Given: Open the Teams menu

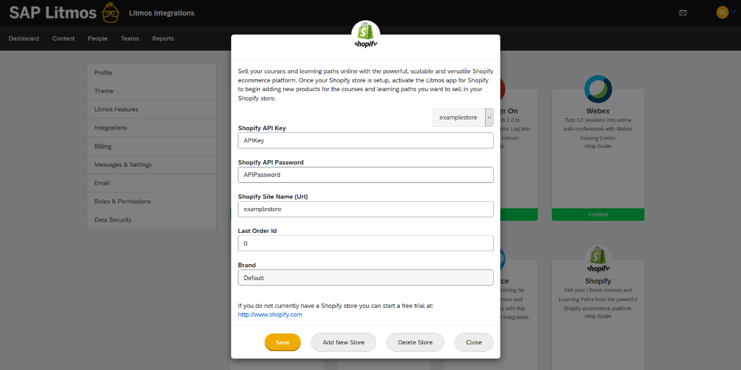Looking at the screenshot, I should pyautogui.click(x=130, y=38).
